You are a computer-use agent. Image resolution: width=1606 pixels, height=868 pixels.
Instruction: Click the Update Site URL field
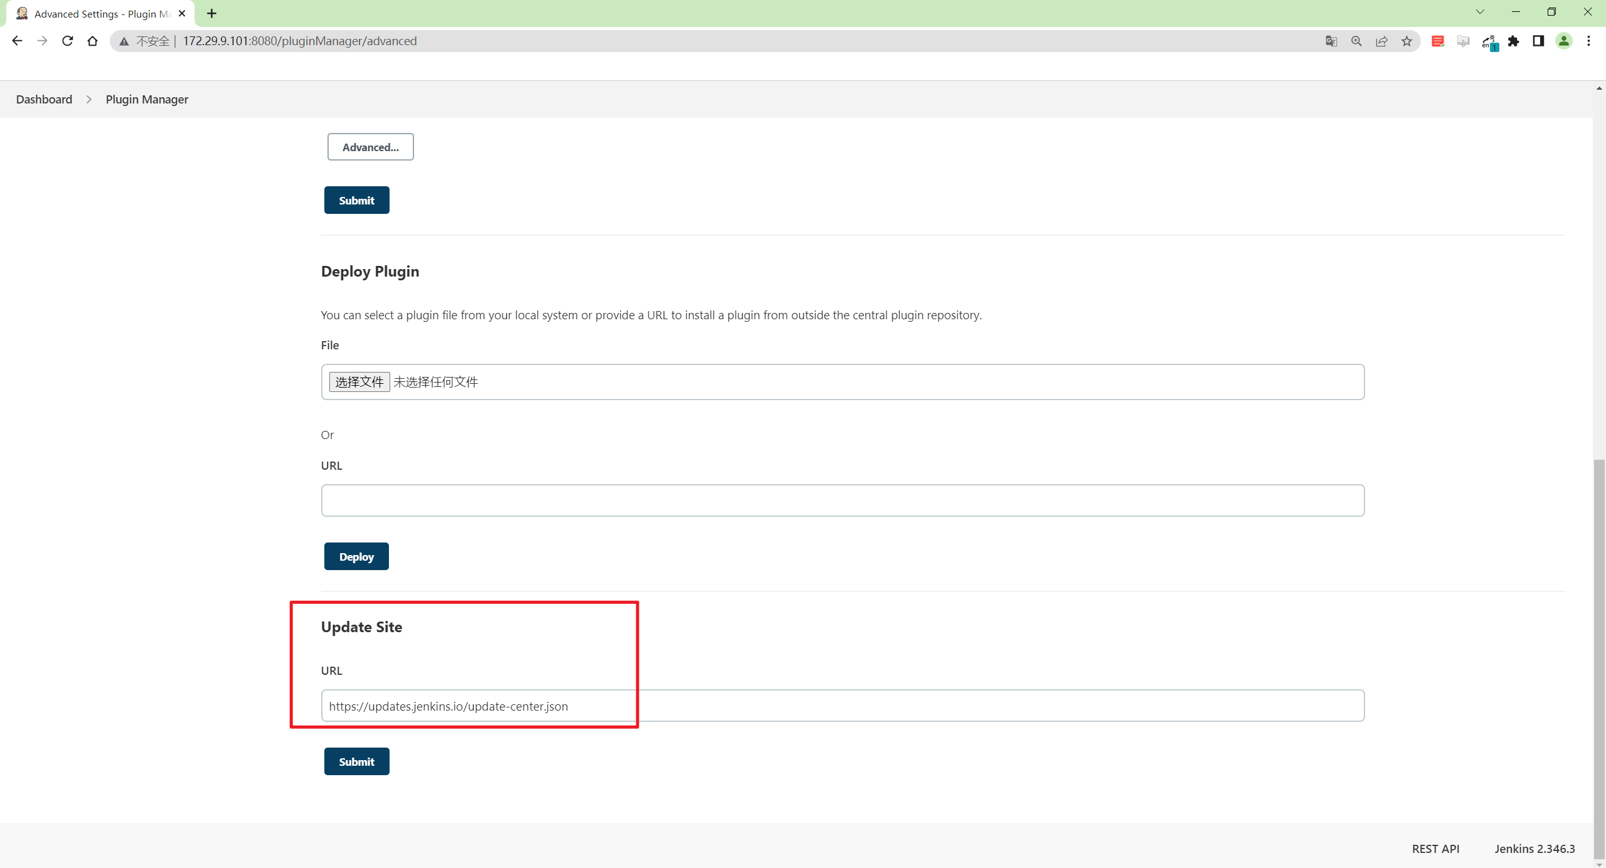[x=843, y=706]
